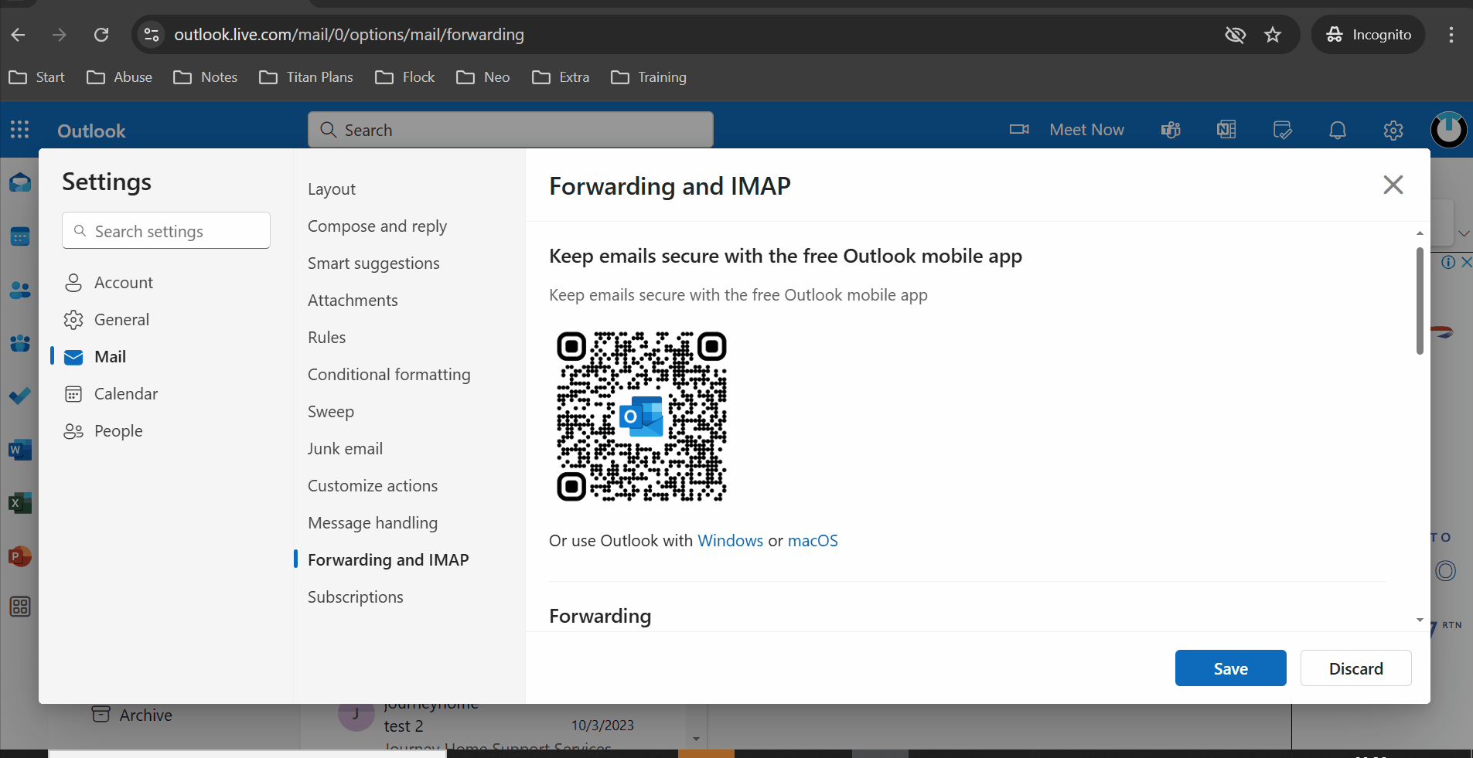Open Conditional formatting settings
Screen dimensions: 1473x758
(389, 375)
